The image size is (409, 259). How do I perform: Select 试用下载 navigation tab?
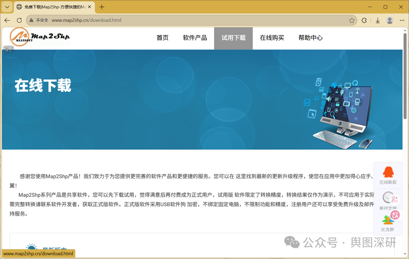[x=233, y=38]
